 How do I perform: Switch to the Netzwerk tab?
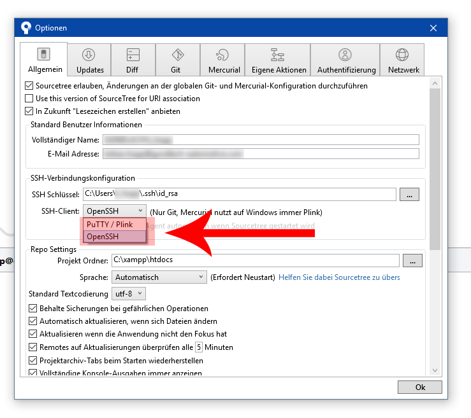402,60
